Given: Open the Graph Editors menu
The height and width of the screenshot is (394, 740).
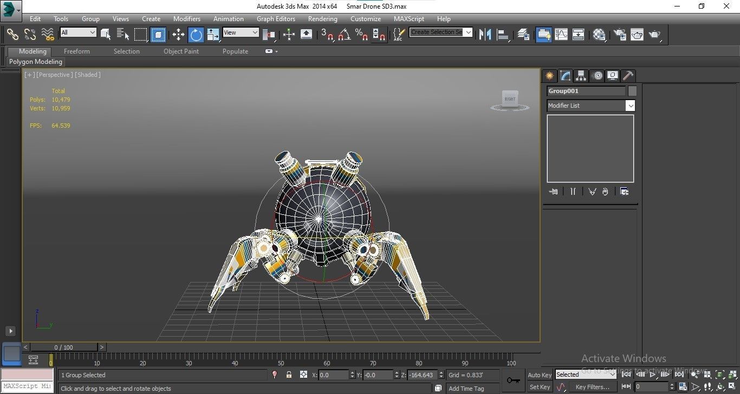Looking at the screenshot, I should 276,18.
